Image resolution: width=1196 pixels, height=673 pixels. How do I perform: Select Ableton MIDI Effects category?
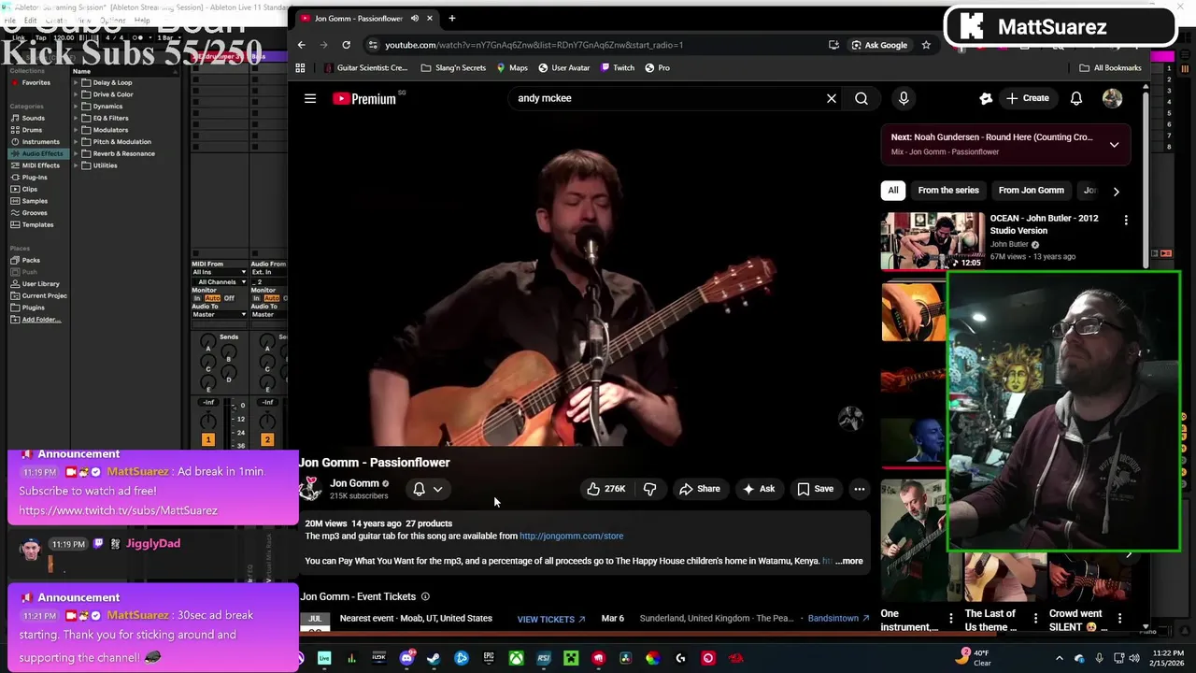40,165
